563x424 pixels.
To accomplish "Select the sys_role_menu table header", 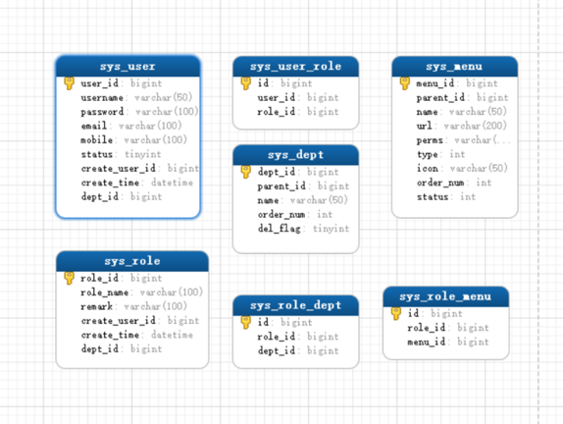I will point(446,296).
